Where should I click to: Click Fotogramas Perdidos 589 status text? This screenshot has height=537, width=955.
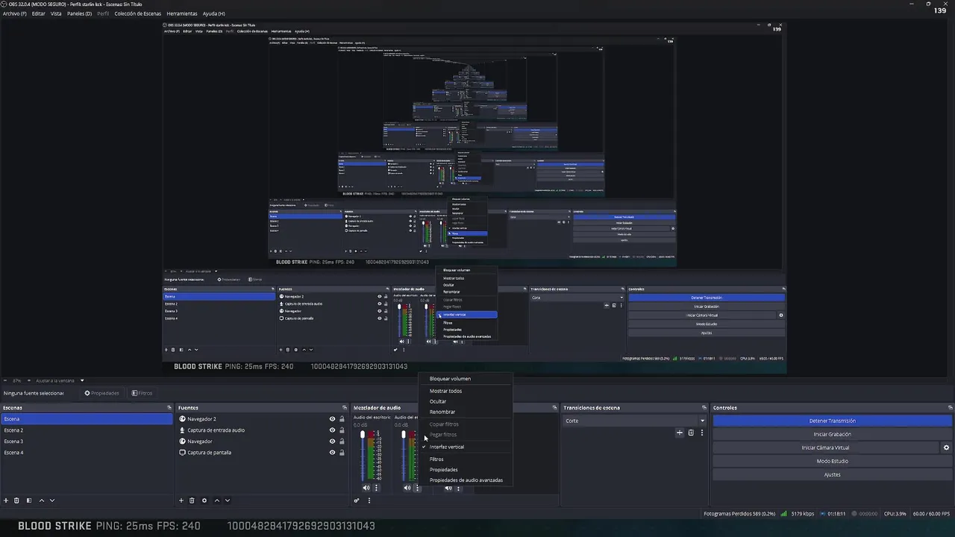tap(739, 514)
